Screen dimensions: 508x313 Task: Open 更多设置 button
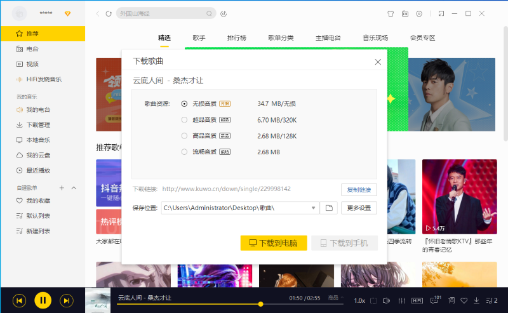point(359,208)
